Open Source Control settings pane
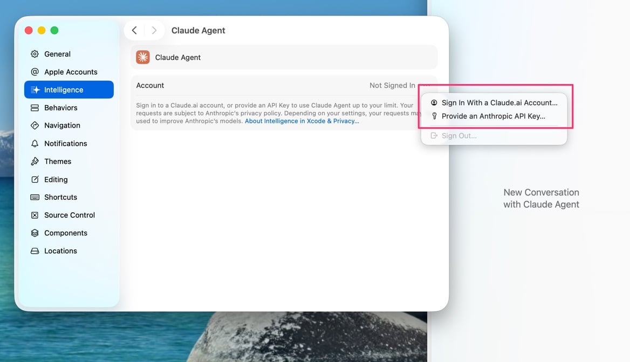630x362 pixels. pyautogui.click(x=69, y=215)
